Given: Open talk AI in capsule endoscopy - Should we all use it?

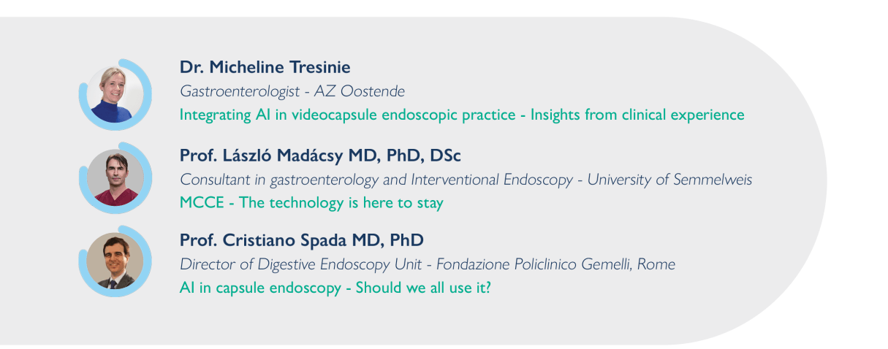Looking at the screenshot, I should [x=335, y=288].
